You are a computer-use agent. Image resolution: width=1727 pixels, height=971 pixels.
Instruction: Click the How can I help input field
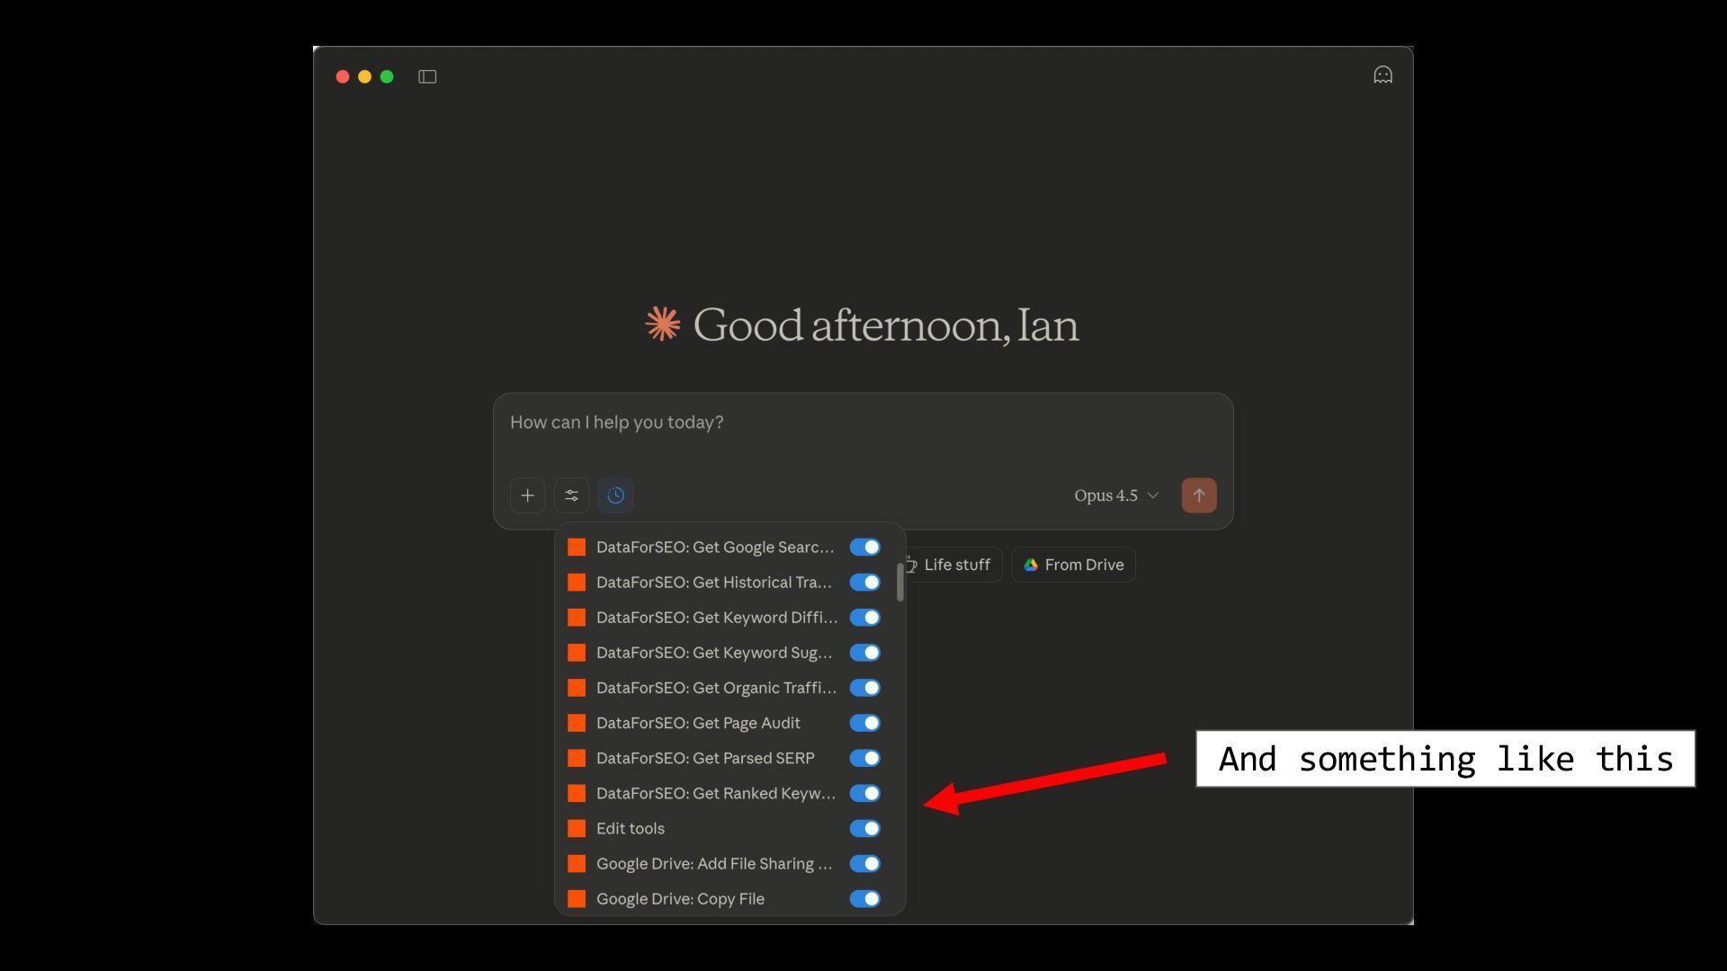pyautogui.click(x=862, y=423)
